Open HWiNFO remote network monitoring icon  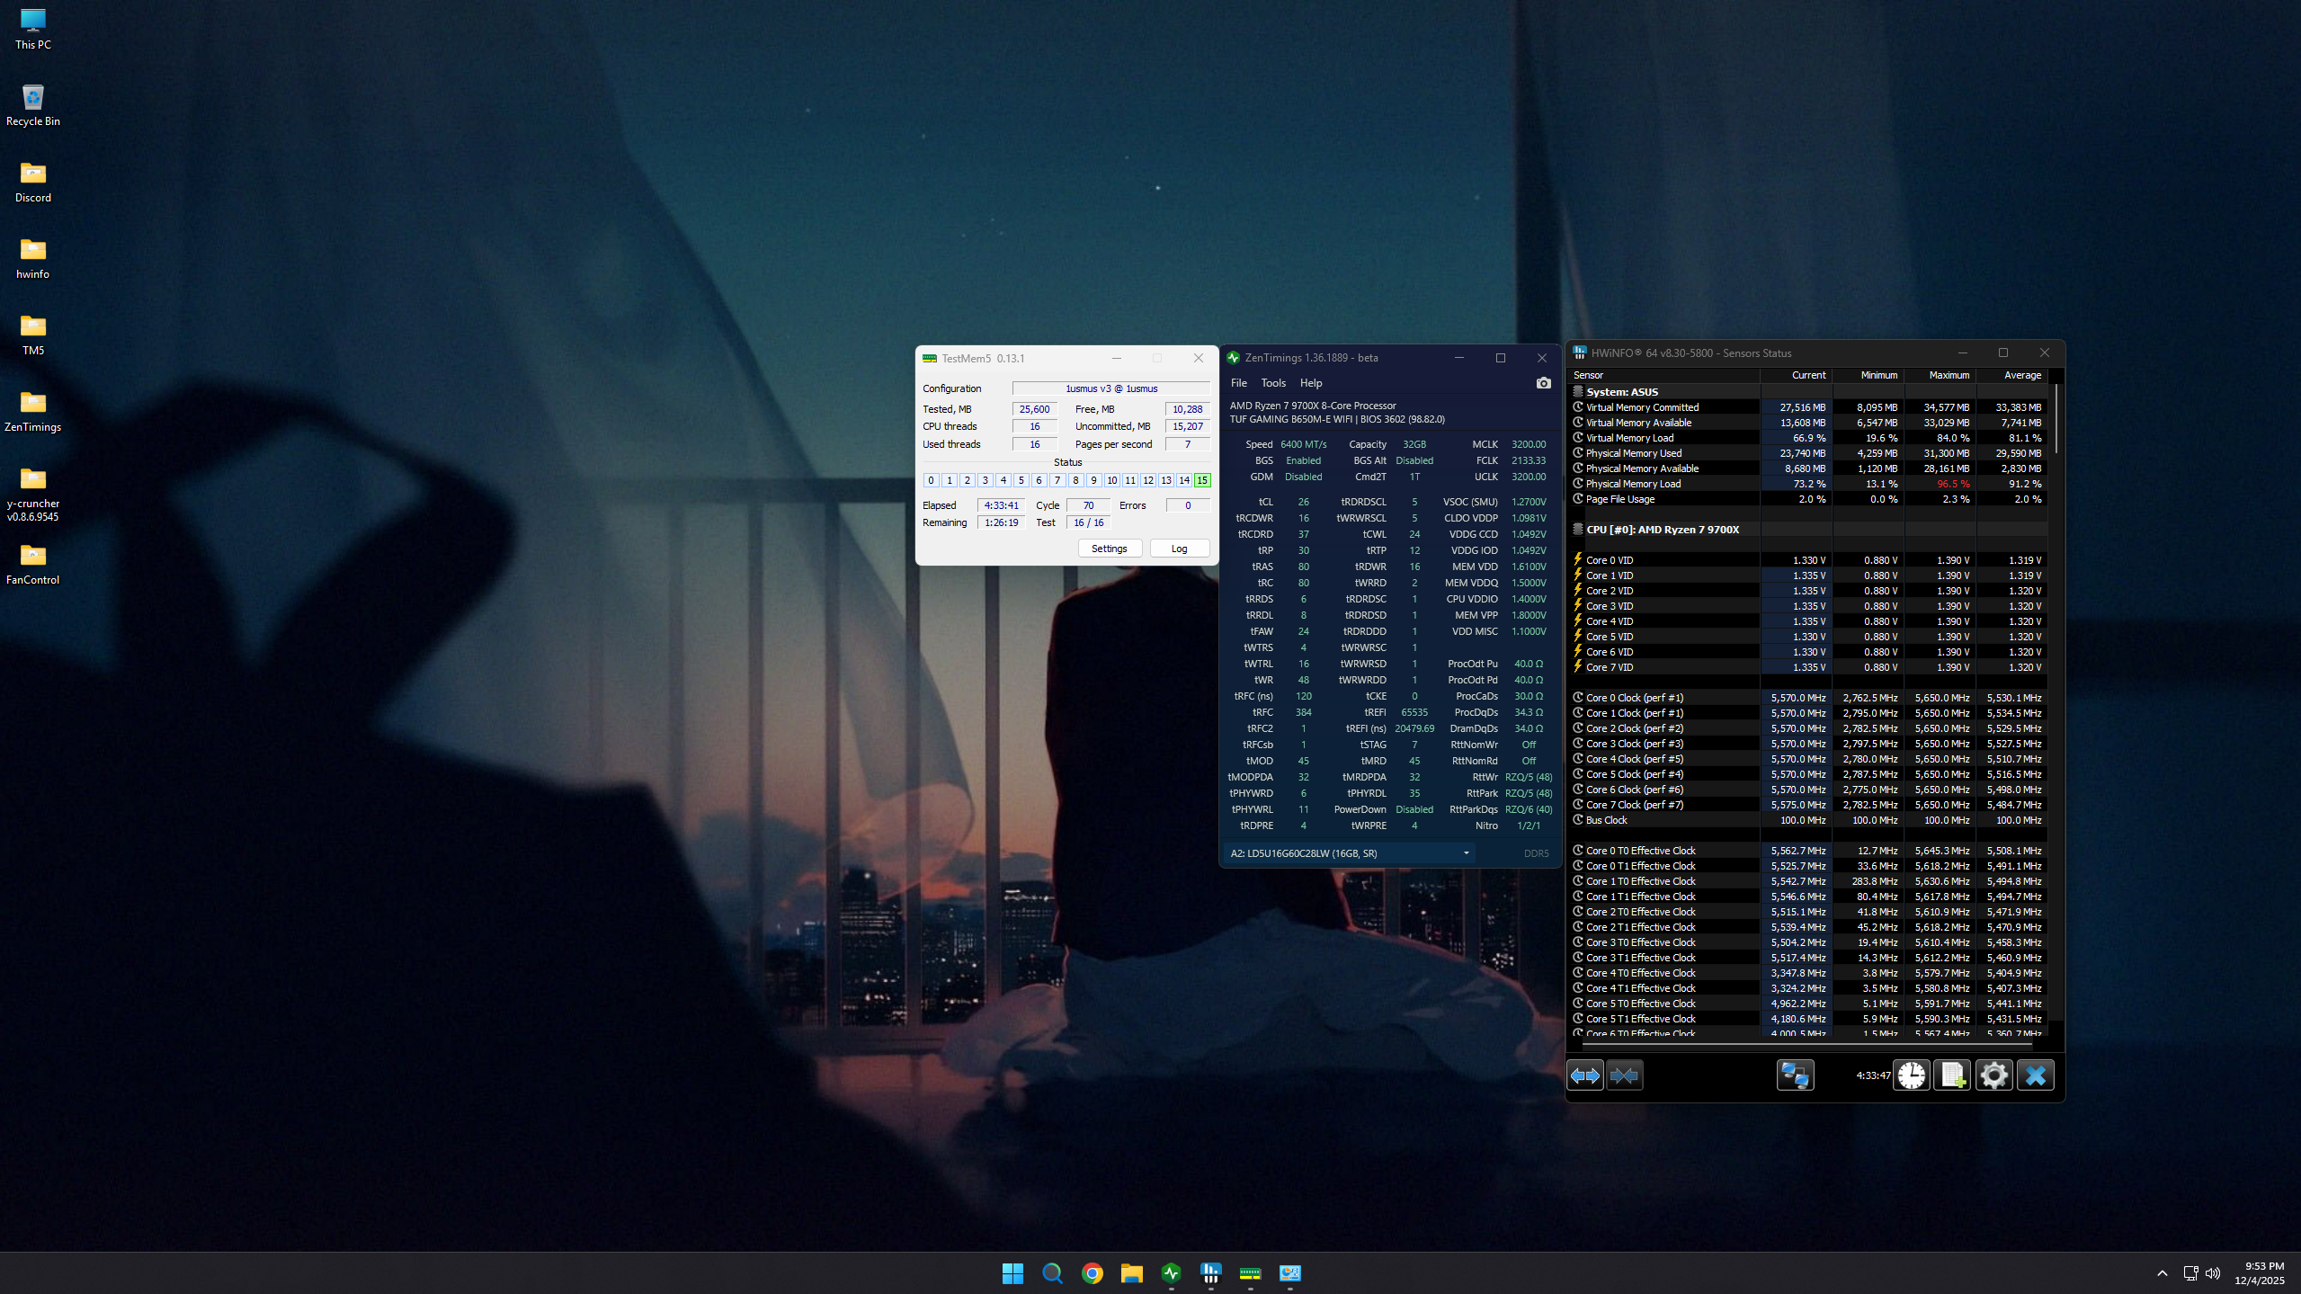[x=1795, y=1075]
